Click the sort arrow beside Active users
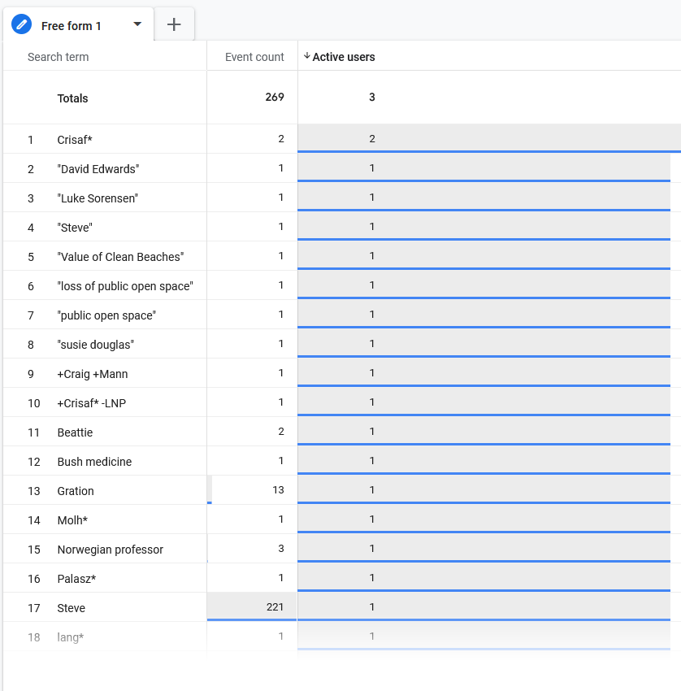The image size is (681, 691). [x=307, y=56]
